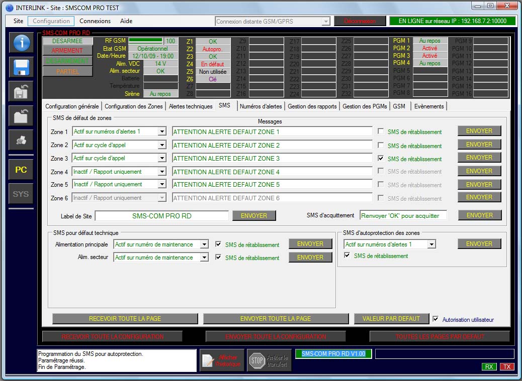The width and height of the screenshot is (522, 381).
Task: Click the Zone 3 message text field
Action: point(272,159)
